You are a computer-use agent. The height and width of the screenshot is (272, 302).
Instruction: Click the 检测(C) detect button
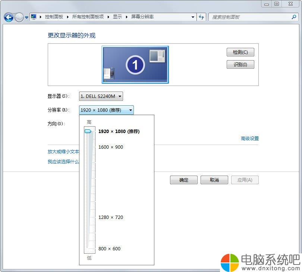[x=240, y=52]
